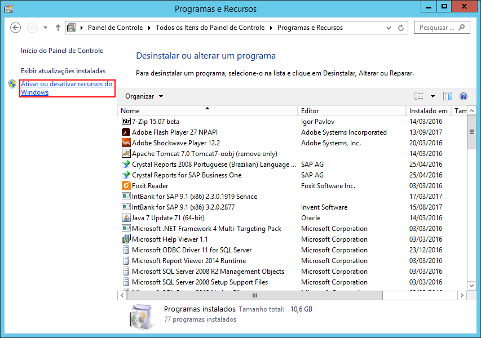This screenshot has height=338, width=481.
Task: Click the vertical scrollbar thumb
Action: [471, 132]
